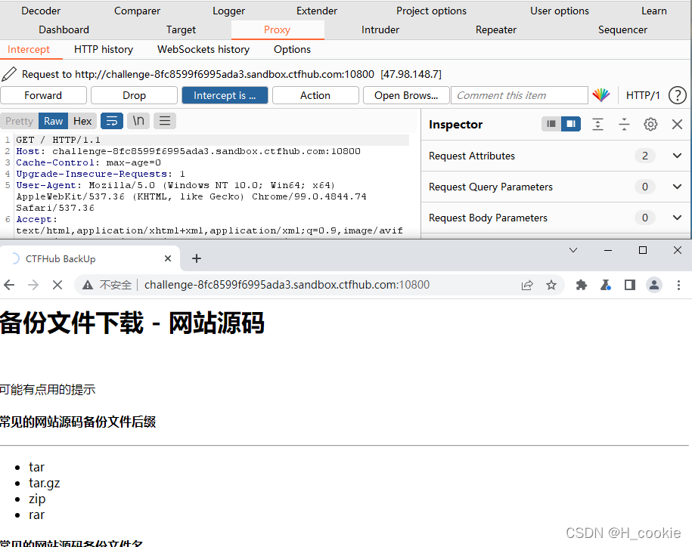Go back in the browser
The width and height of the screenshot is (692, 547).
(x=9, y=285)
